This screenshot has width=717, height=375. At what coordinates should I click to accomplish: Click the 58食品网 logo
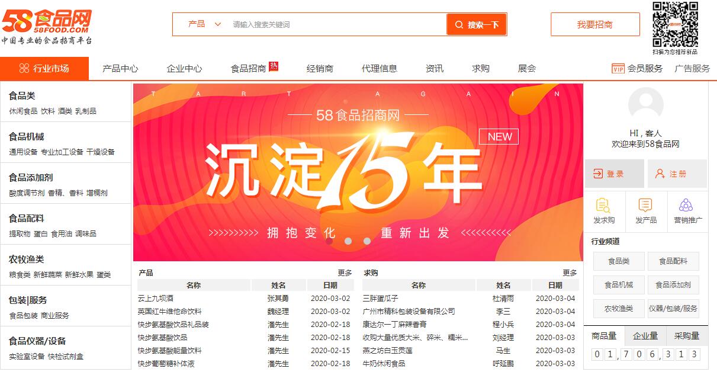[x=46, y=26]
